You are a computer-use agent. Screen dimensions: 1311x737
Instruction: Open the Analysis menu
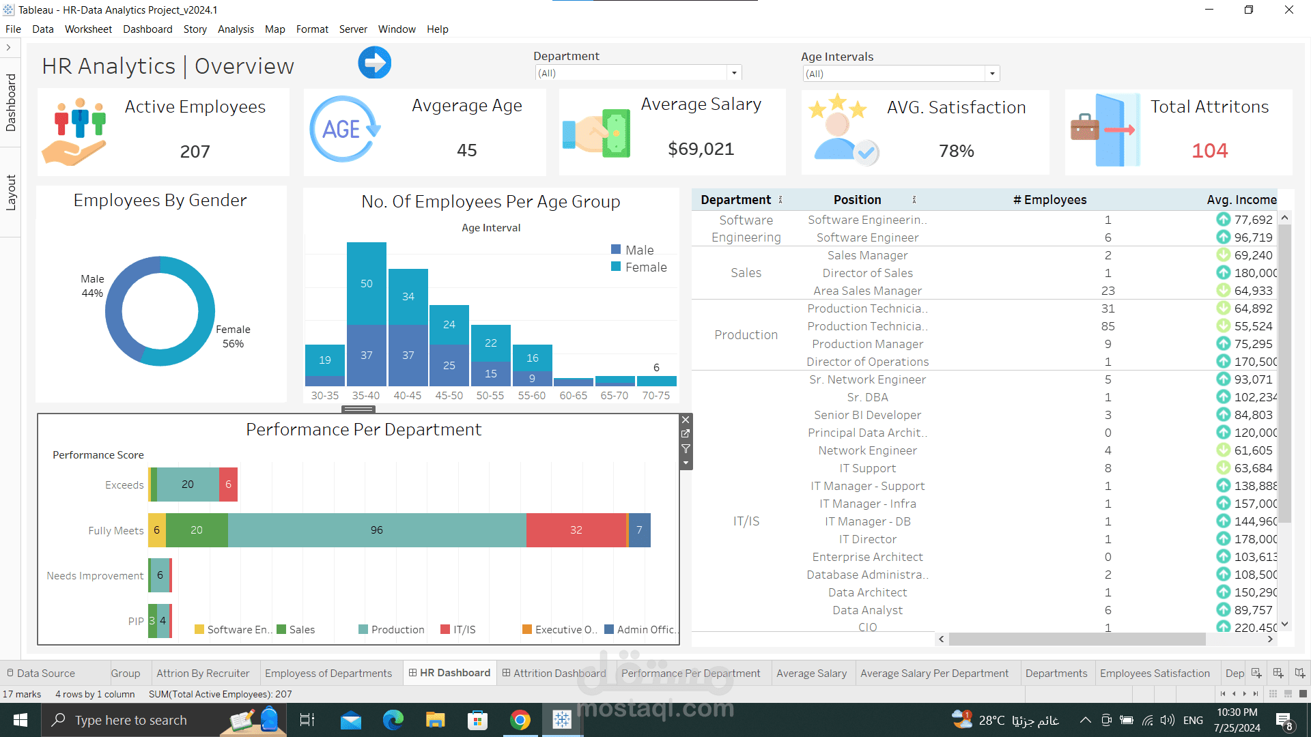(x=236, y=29)
